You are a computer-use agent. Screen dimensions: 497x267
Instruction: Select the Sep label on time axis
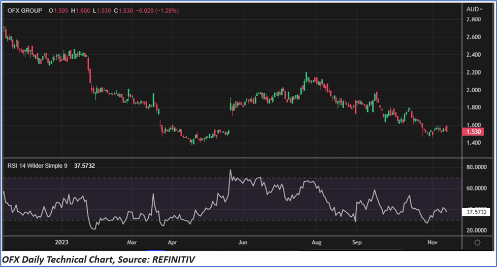click(x=357, y=242)
